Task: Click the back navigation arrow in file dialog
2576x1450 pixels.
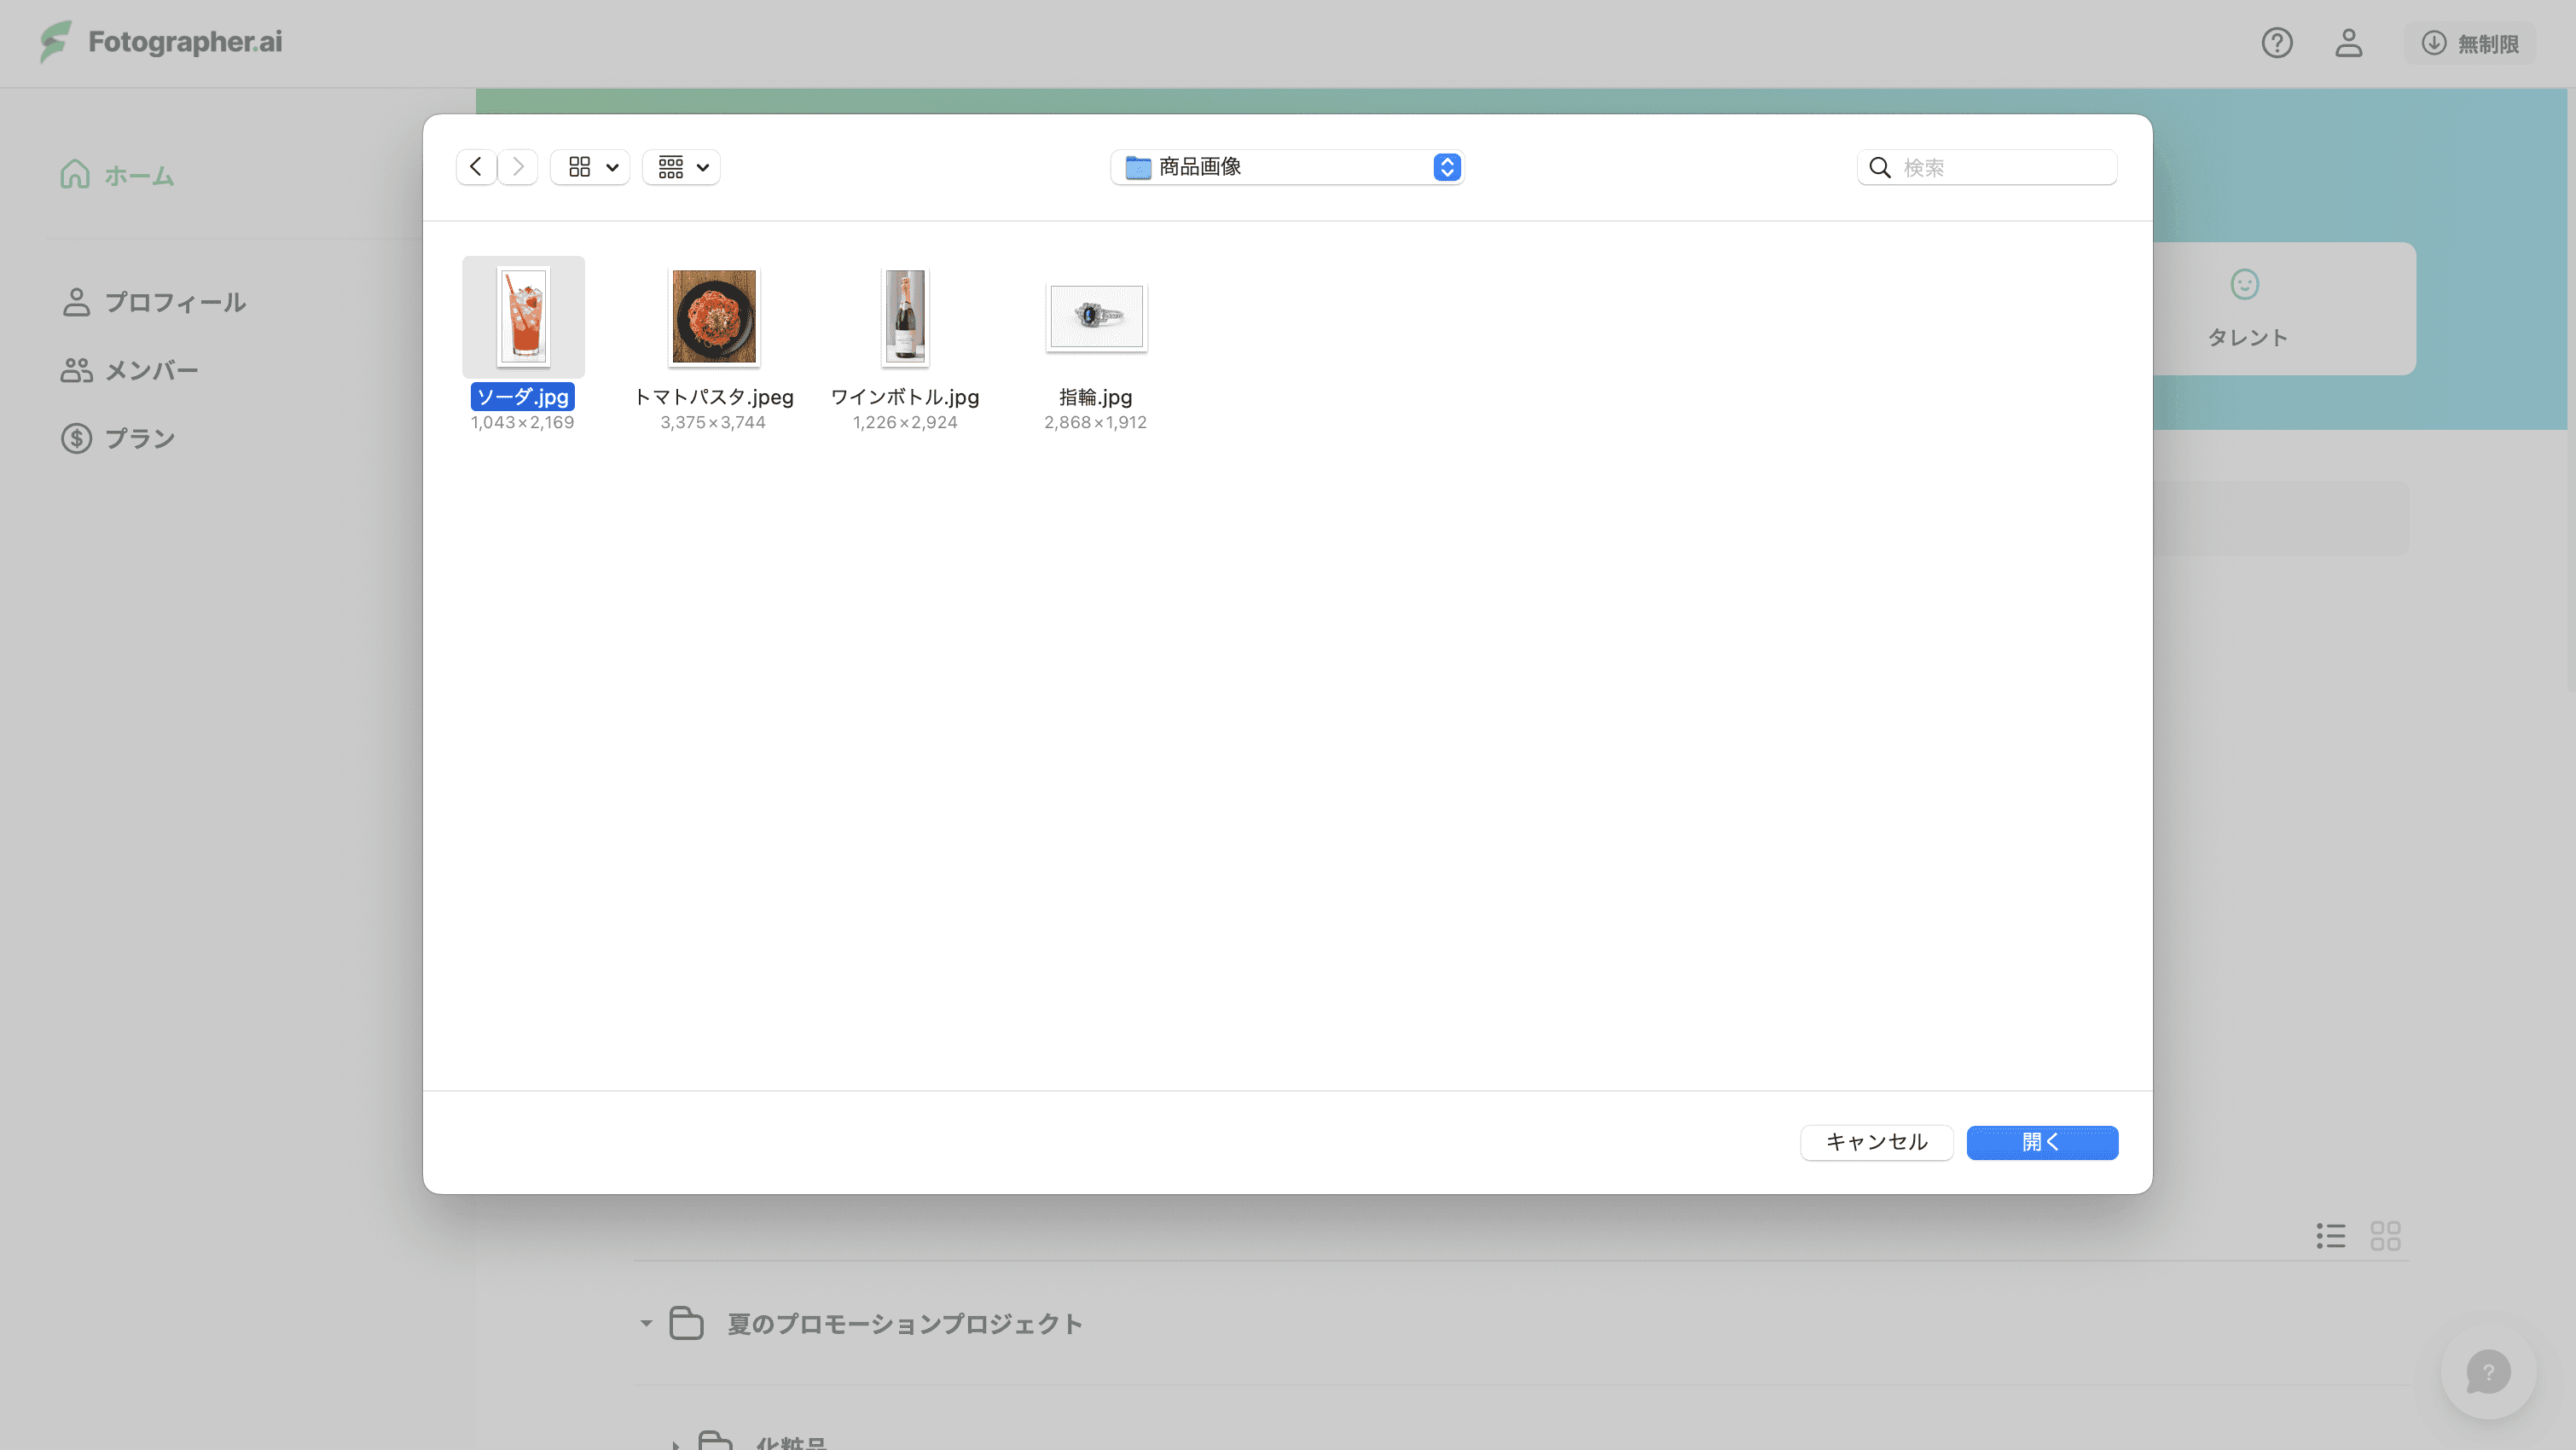Action: pyautogui.click(x=476, y=167)
